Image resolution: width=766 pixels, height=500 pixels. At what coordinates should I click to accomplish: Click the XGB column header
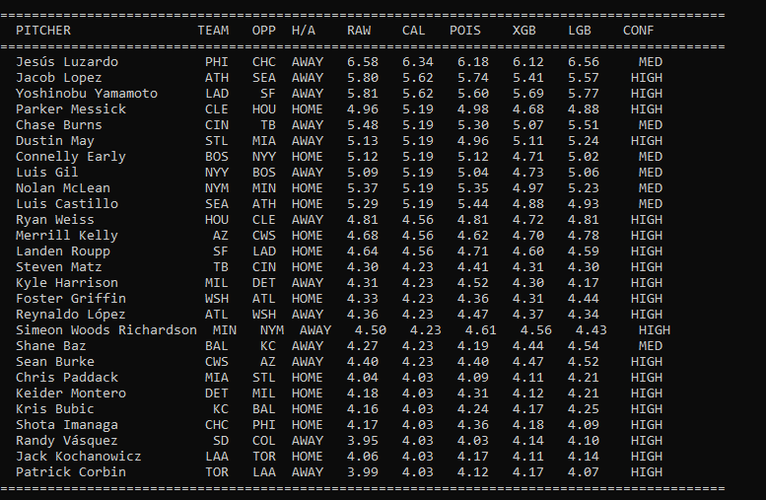coord(524,31)
